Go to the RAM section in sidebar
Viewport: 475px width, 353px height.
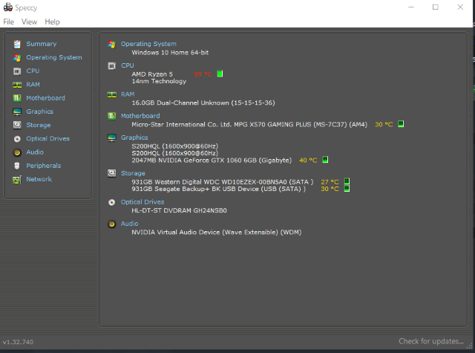pos(33,85)
